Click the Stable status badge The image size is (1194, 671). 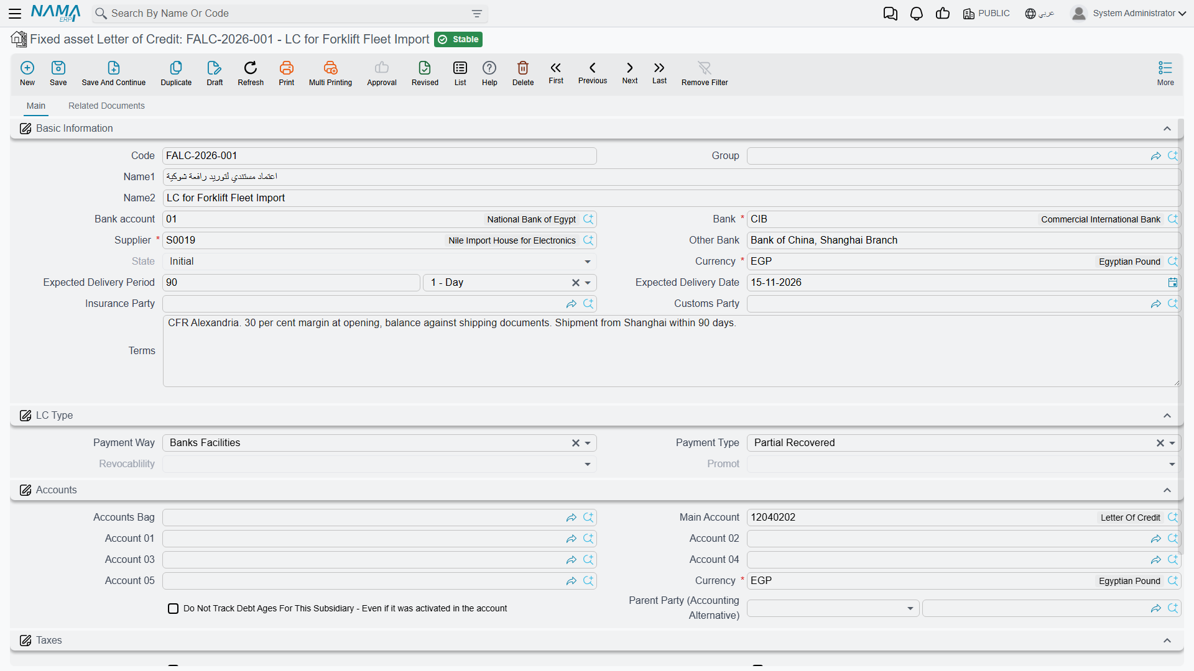(x=458, y=39)
